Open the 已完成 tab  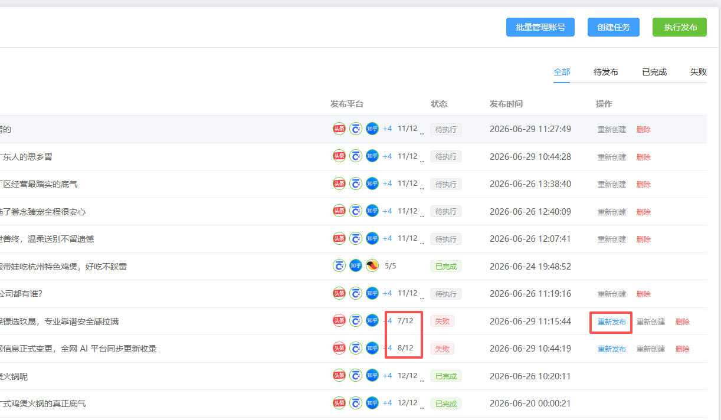654,72
